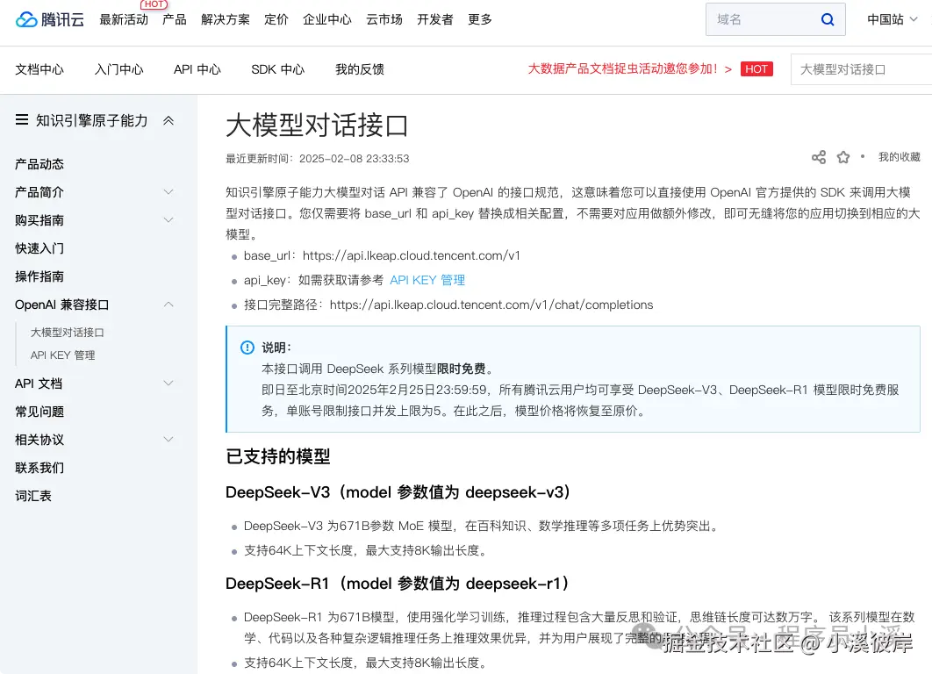Click the 域名 search input field

(764, 18)
